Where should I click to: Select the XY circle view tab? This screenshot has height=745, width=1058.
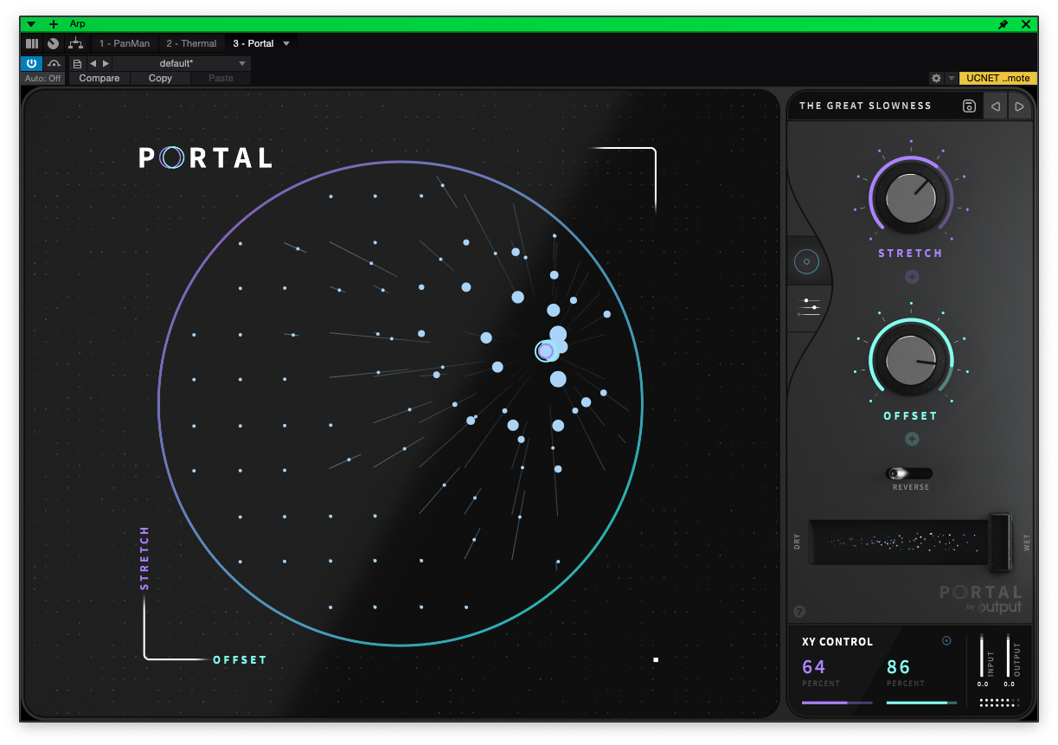806,260
